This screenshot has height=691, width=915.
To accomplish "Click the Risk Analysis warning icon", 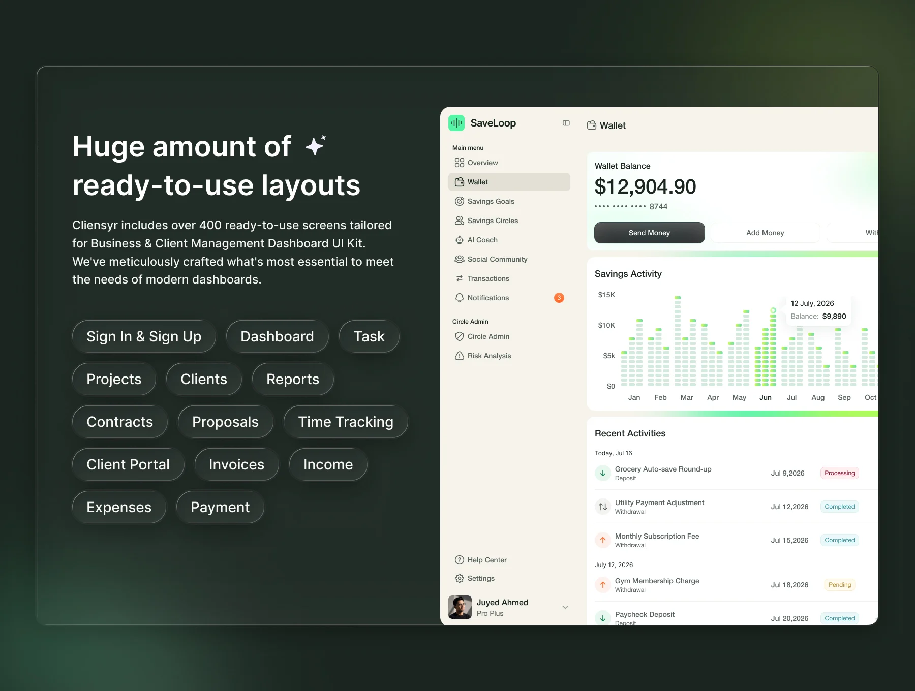I will [460, 356].
